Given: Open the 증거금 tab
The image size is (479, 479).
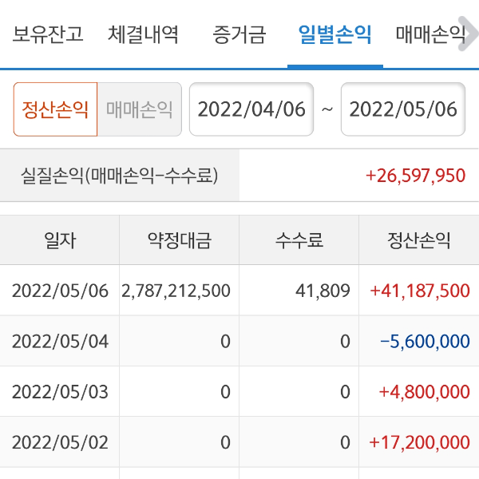Looking at the screenshot, I should (x=239, y=35).
